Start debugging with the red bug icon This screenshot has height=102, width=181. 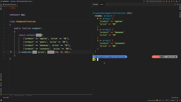[169, 1]
